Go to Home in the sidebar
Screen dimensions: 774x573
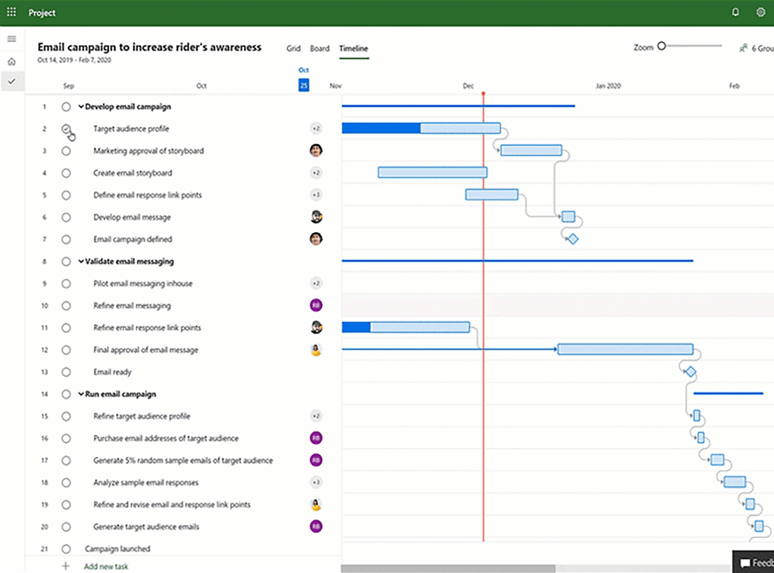click(x=12, y=62)
